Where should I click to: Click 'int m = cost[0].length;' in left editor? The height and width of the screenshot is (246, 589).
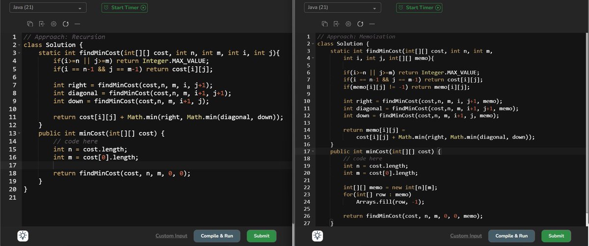click(x=96, y=157)
